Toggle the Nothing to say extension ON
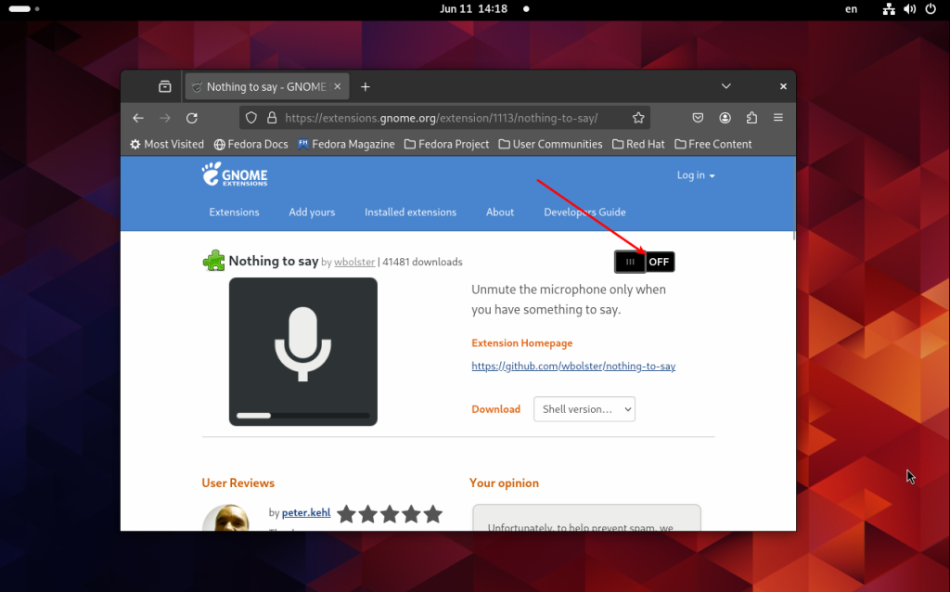 coord(644,262)
